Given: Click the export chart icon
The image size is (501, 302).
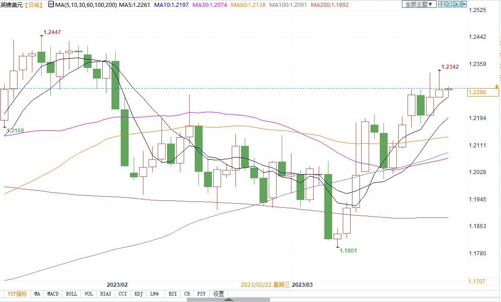Looking at the screenshot, I should pos(464,4).
